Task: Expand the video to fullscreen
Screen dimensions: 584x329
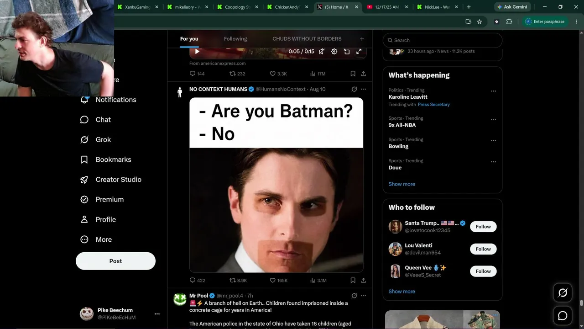Action: point(359,52)
